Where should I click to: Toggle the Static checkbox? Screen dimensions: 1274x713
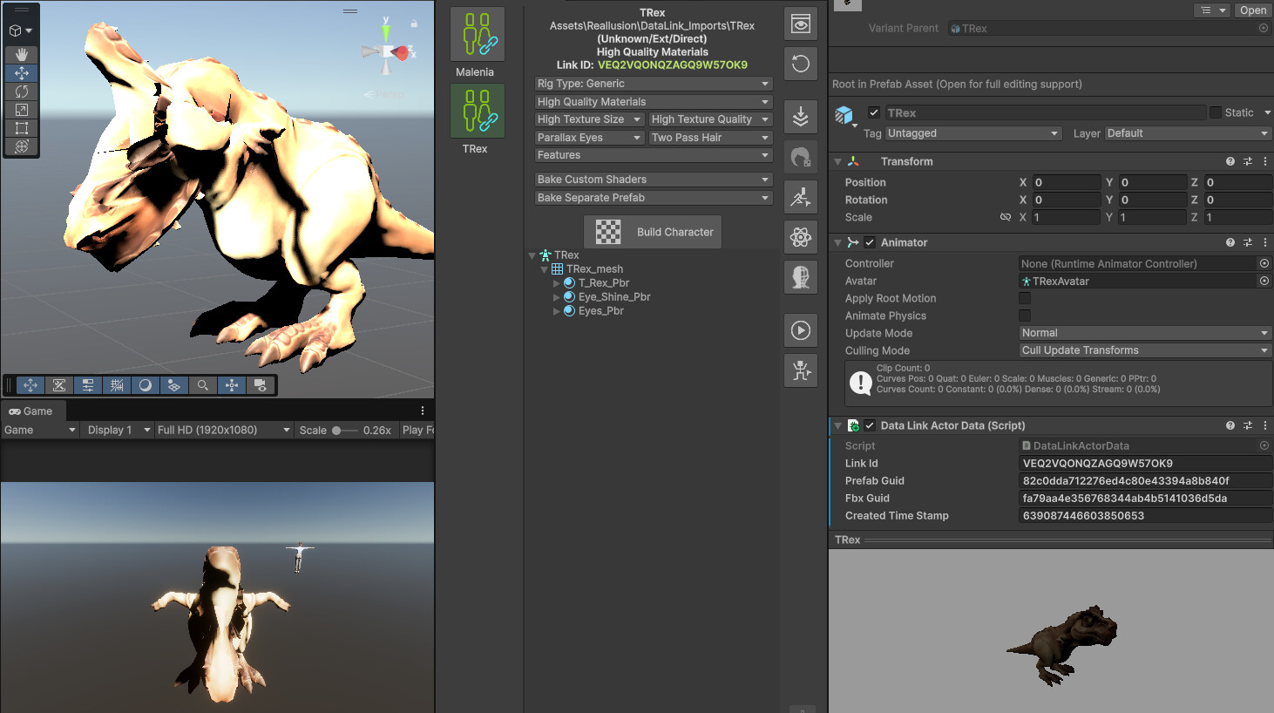click(1215, 112)
